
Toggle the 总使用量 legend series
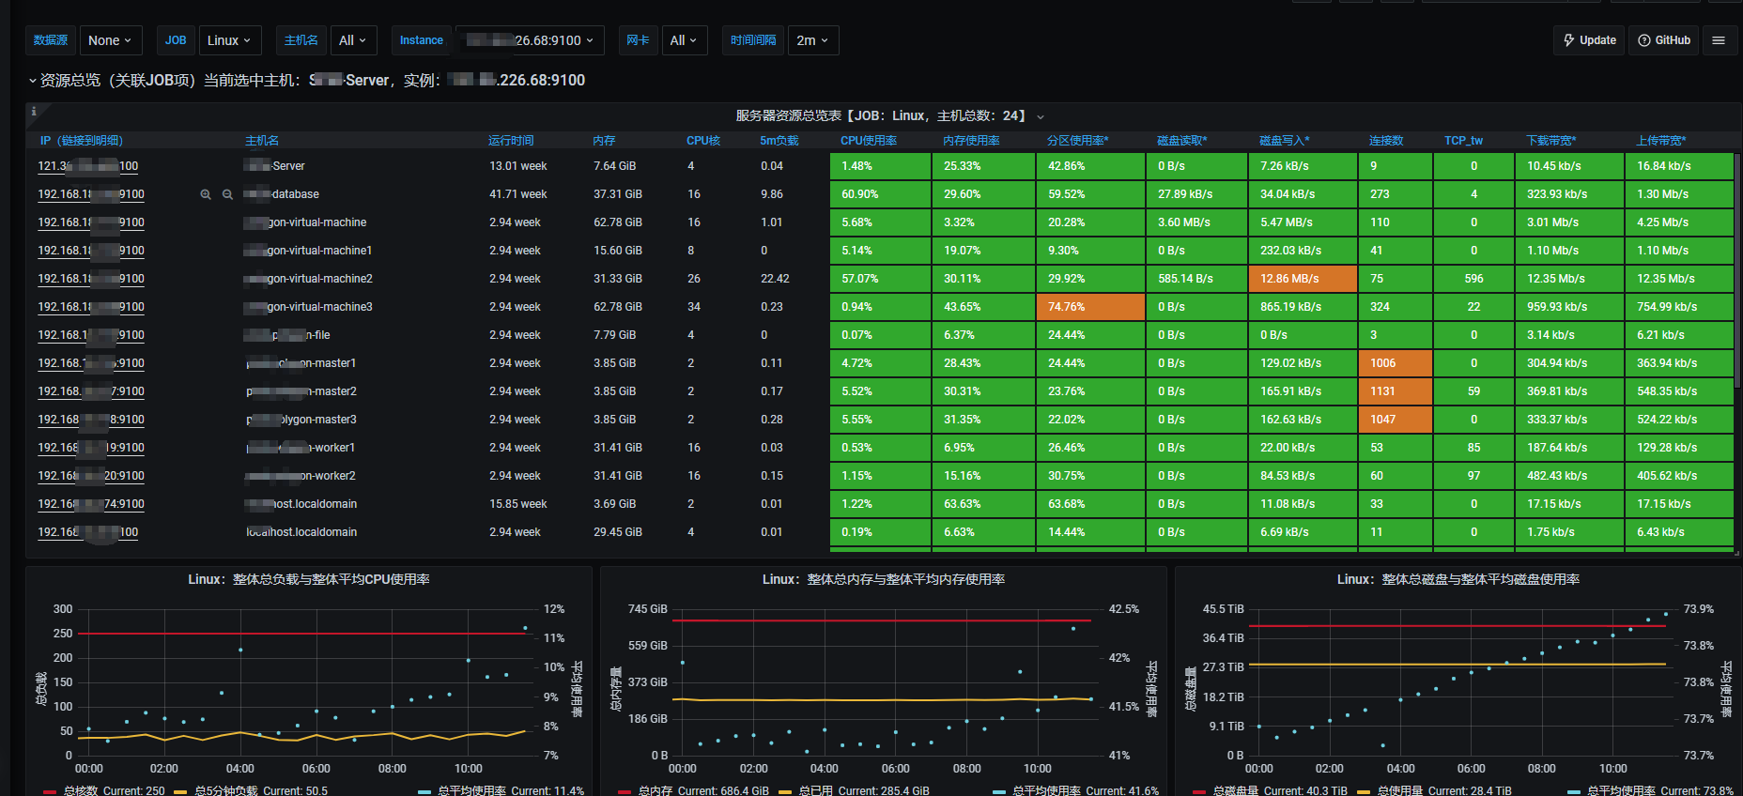1399,791
